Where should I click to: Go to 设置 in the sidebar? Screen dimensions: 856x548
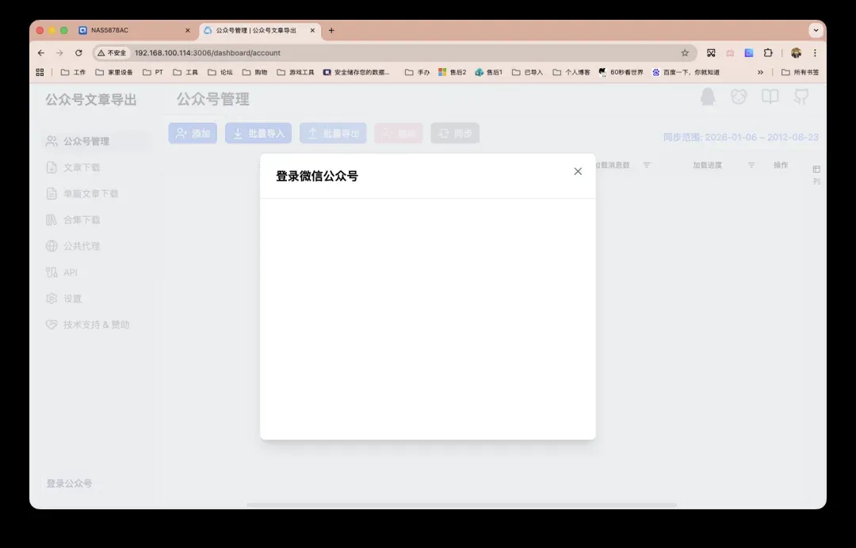(72, 299)
